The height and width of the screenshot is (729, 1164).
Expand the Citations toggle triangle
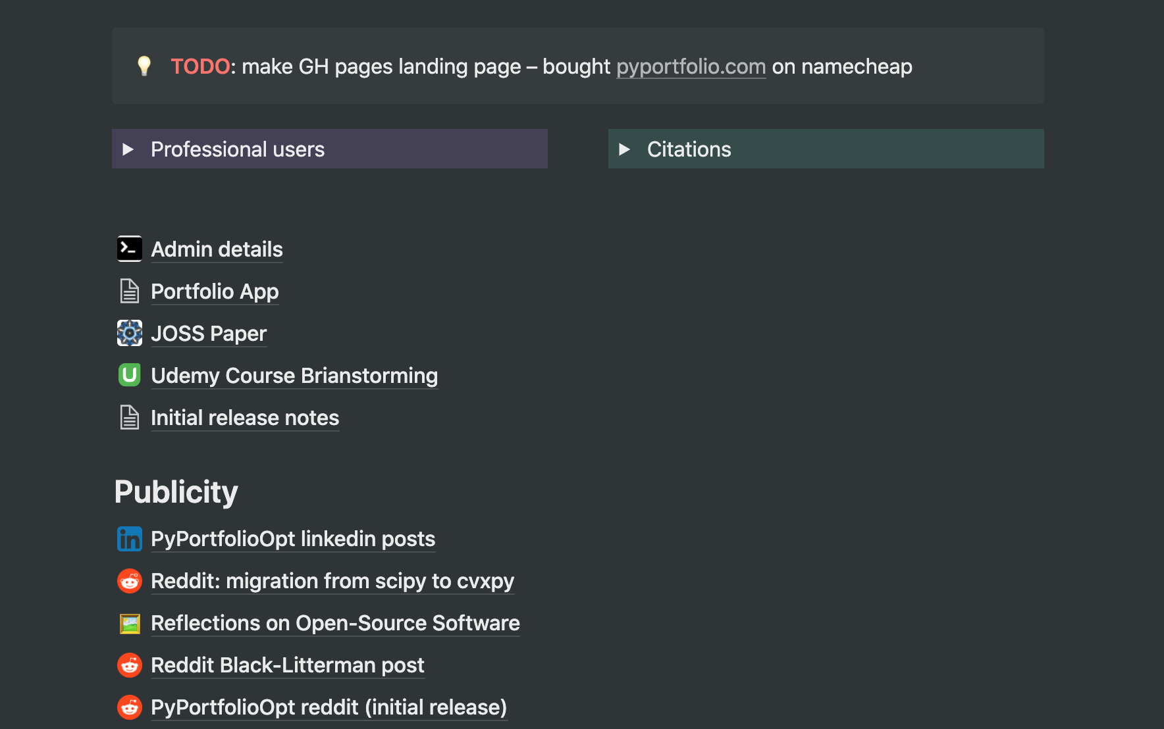(625, 149)
